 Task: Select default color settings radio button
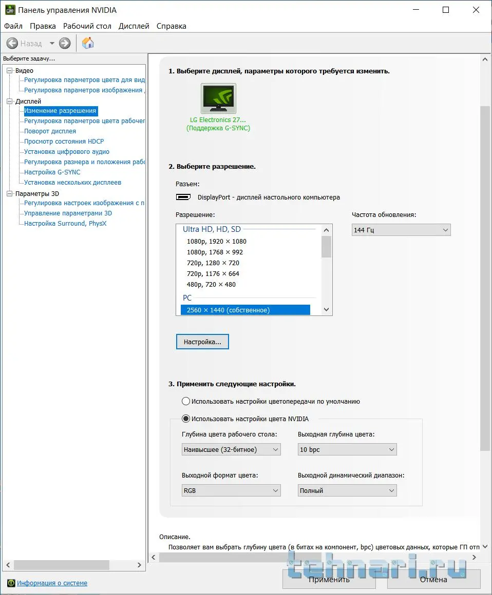click(186, 401)
